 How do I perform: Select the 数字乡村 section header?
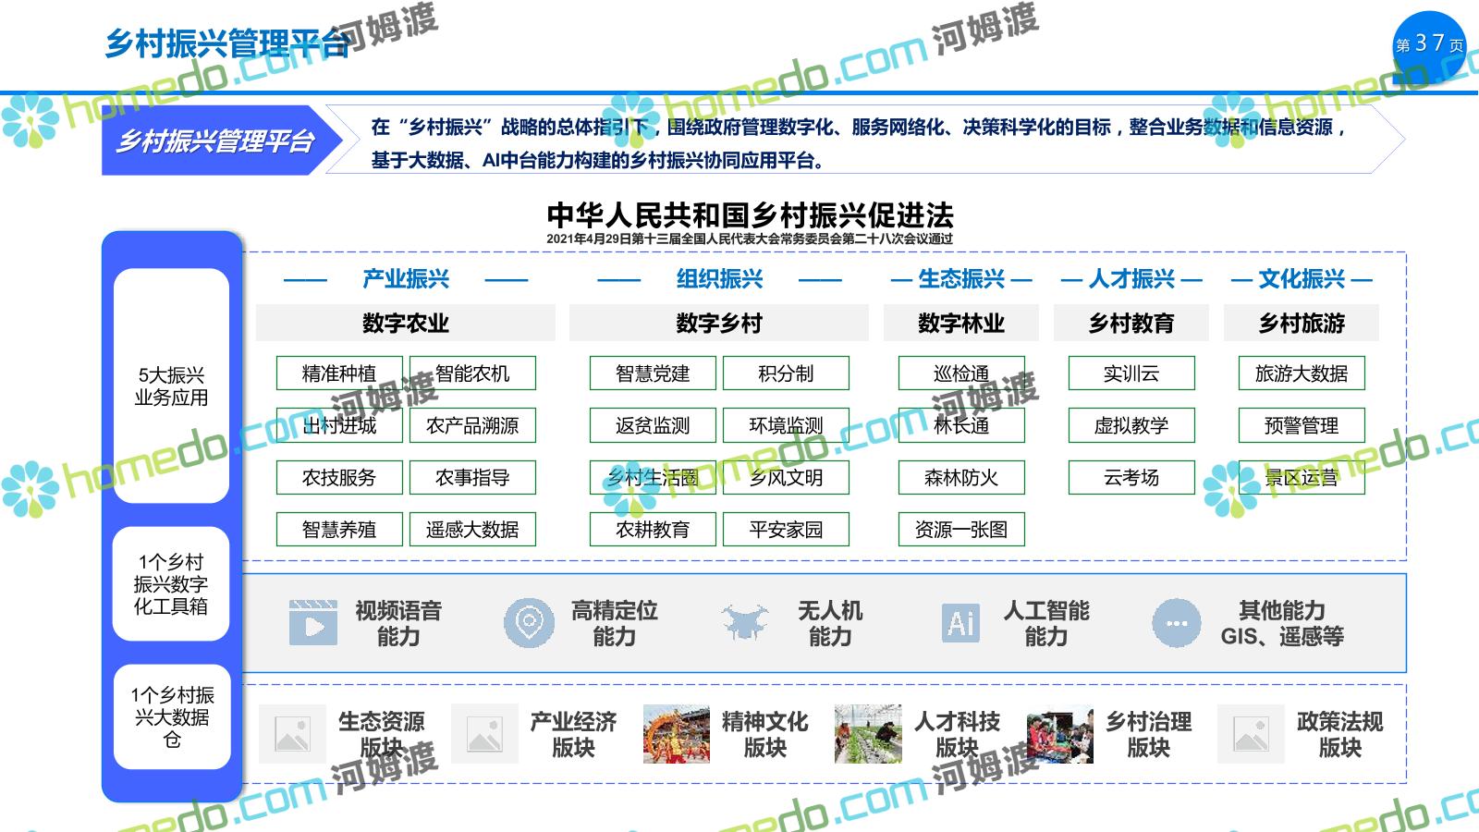coord(718,324)
